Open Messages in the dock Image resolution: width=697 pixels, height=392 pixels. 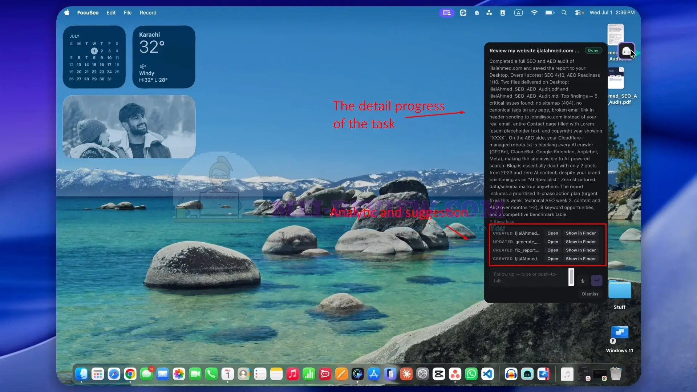(x=146, y=374)
